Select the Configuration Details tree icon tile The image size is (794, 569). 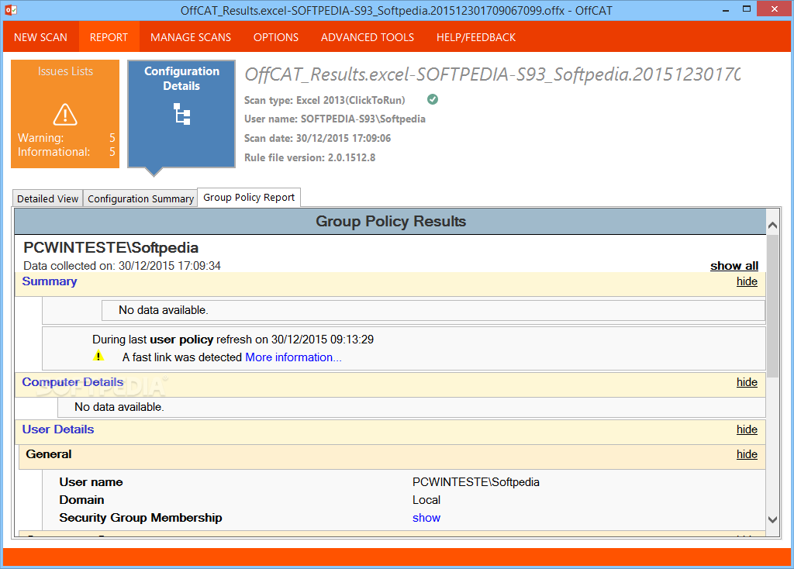[x=181, y=114]
